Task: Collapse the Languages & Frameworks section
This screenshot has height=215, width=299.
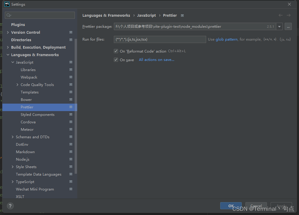Action: click(8, 55)
